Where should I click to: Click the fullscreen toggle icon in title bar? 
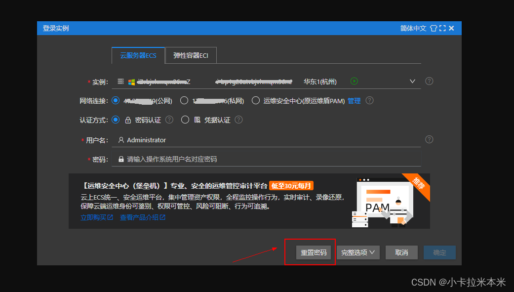(x=442, y=28)
